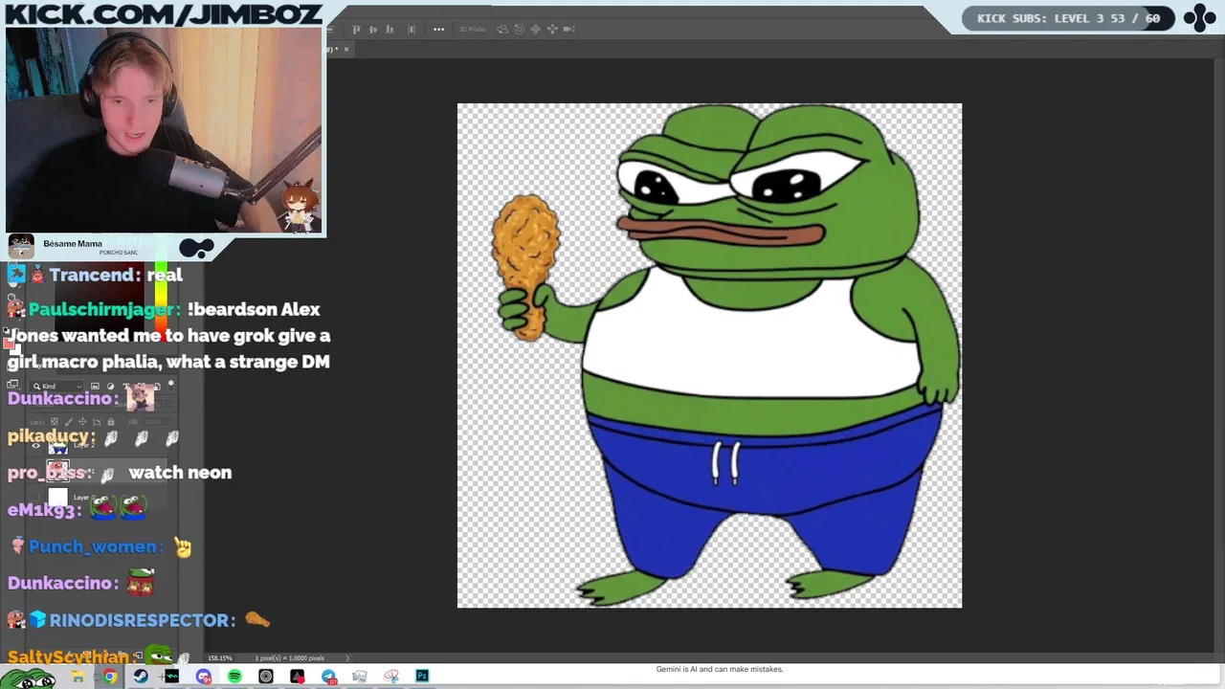This screenshot has width=1225, height=689.
Task: Click the Align top edges icon
Action: (x=356, y=29)
